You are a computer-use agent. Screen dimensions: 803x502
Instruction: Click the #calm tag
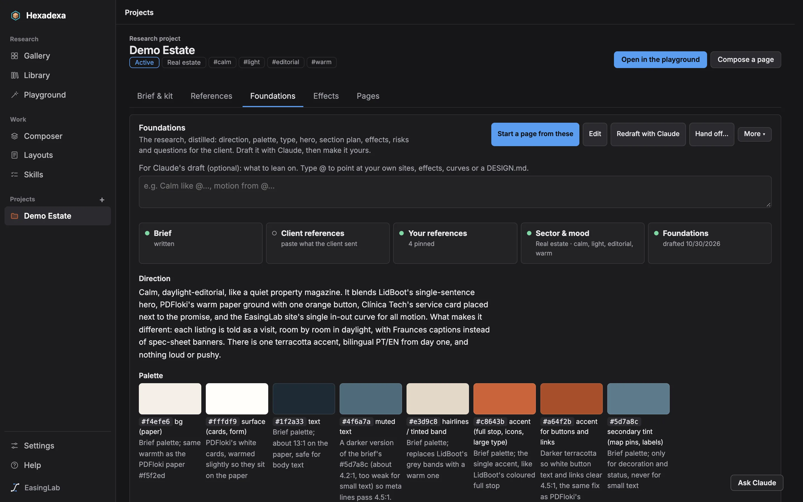tap(222, 62)
